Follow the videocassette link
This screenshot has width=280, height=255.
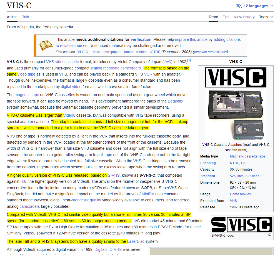click(67, 62)
